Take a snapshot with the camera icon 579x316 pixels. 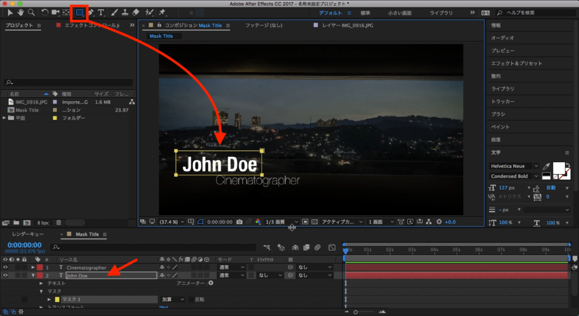tap(240, 222)
